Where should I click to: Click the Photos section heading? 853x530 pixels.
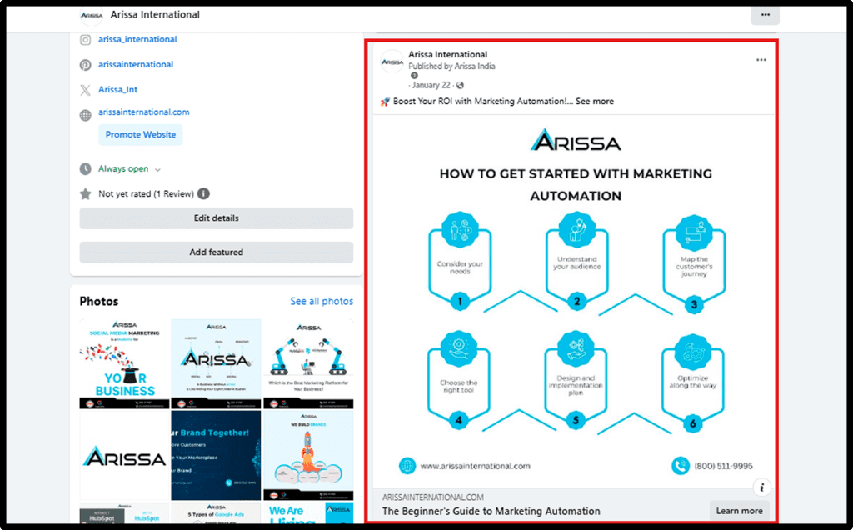99,301
